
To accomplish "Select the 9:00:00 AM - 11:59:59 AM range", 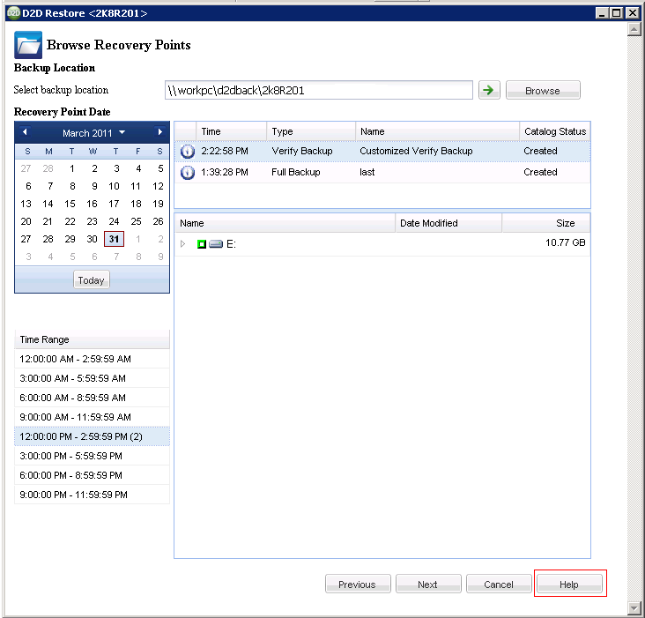I will [92, 417].
